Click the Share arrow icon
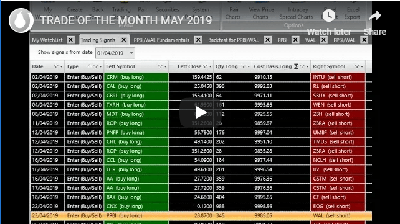The image size is (400, 224). point(374,16)
